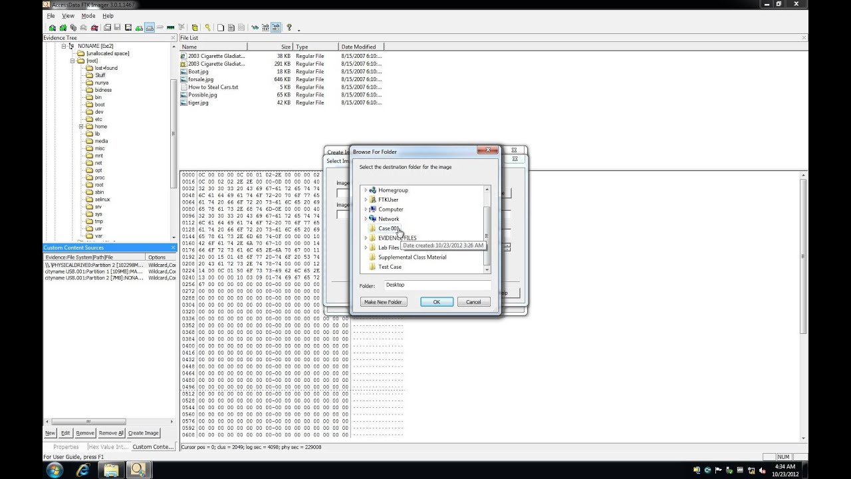851x479 pixels.
Task: Expand the EVIDENCE FILES folder node
Action: pos(366,238)
